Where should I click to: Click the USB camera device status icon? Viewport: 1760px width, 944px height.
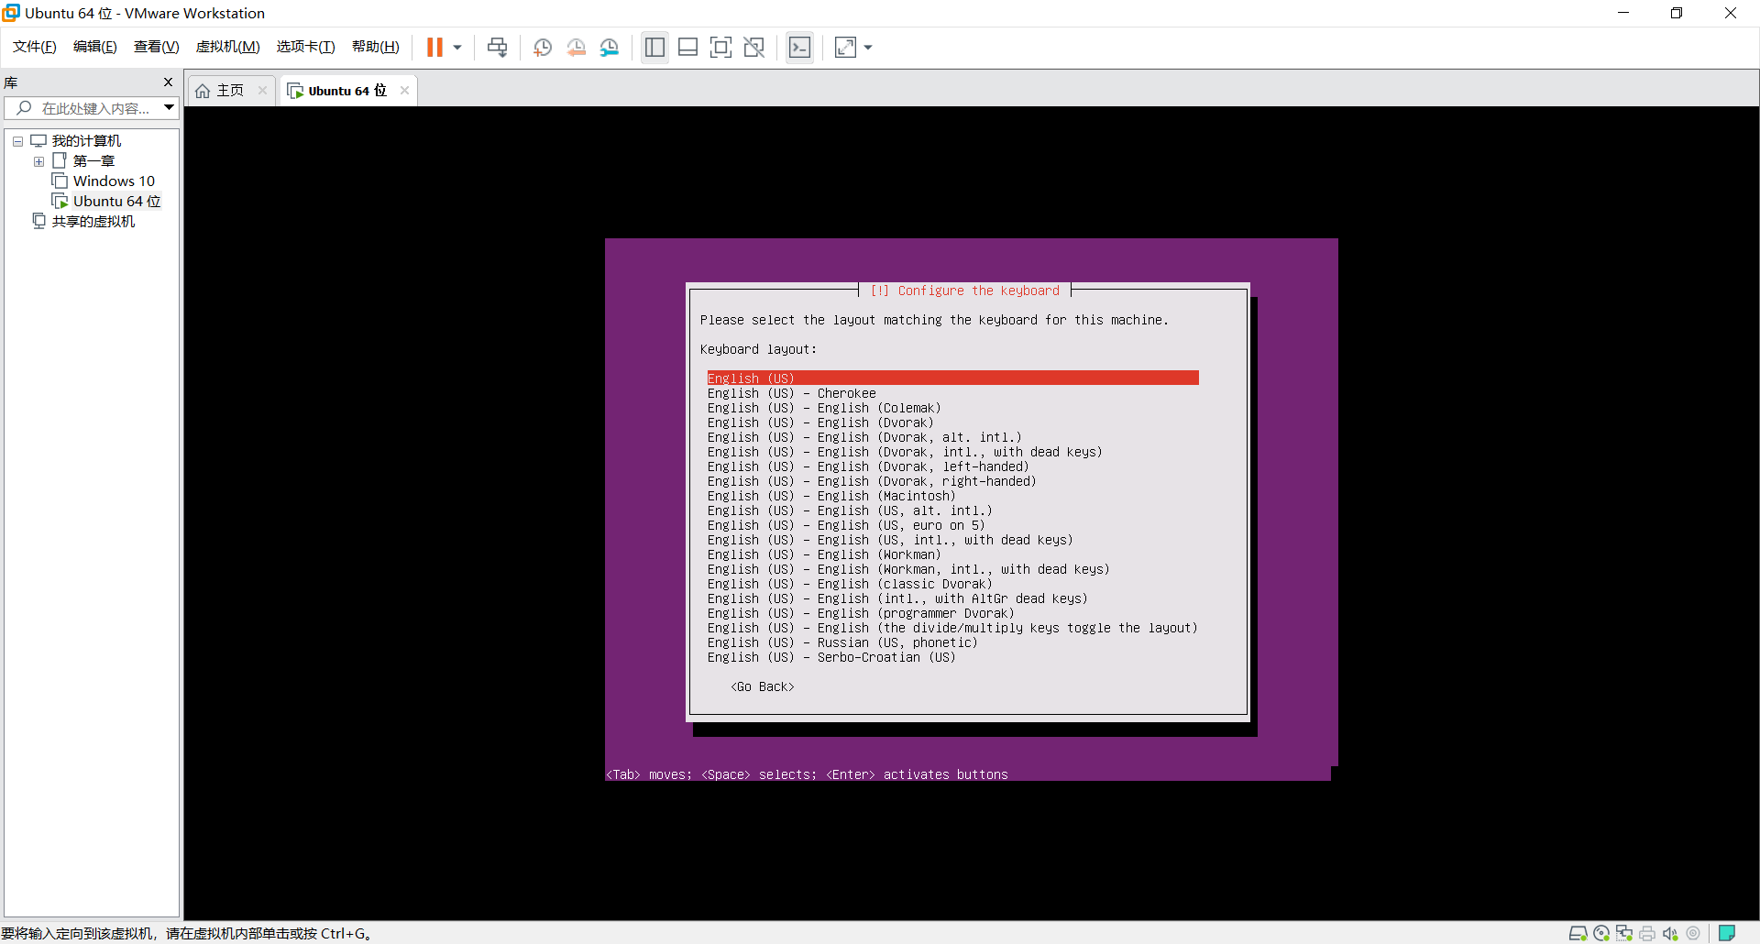coord(1693,933)
